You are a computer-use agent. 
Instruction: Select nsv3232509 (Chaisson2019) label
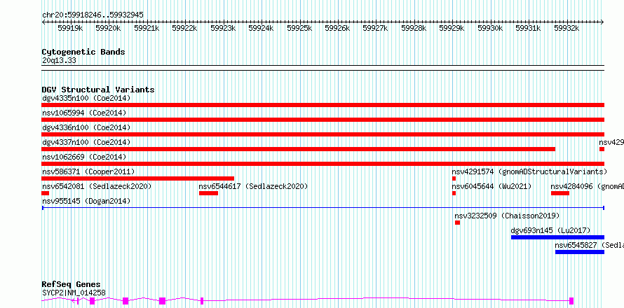(x=507, y=216)
